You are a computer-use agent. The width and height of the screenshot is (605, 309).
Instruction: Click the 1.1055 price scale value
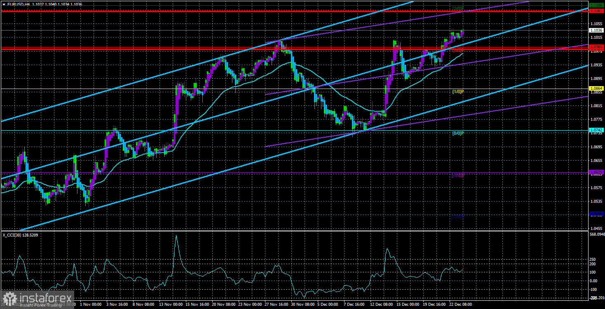(x=596, y=24)
